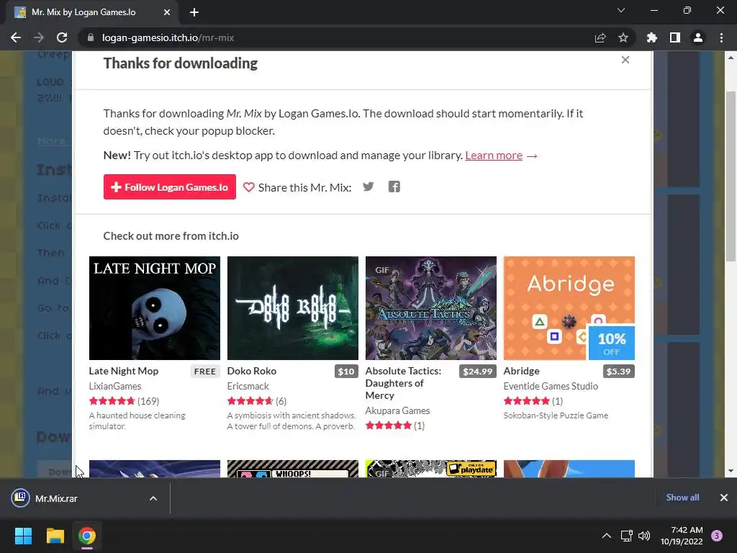Open the Chrome extensions puzzle icon
Screen dimensions: 737x553
pyautogui.click(x=651, y=37)
